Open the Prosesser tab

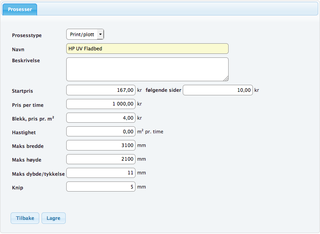pyautogui.click(x=20, y=9)
